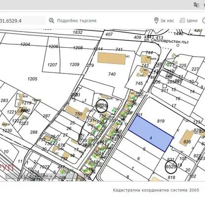Select parcel 1207 on the map
This screenshot has height=197, width=205.
tap(52, 65)
